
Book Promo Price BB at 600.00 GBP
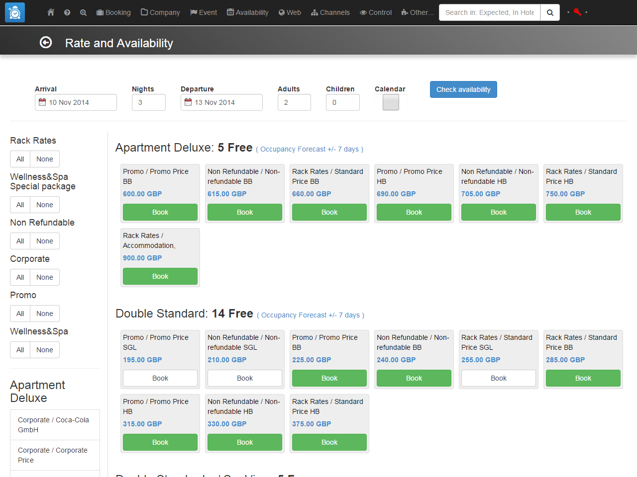pos(160,212)
